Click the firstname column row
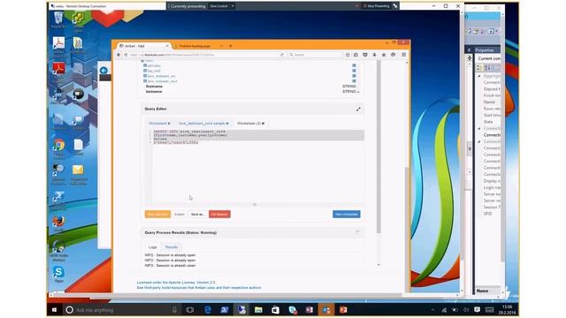 [251, 87]
